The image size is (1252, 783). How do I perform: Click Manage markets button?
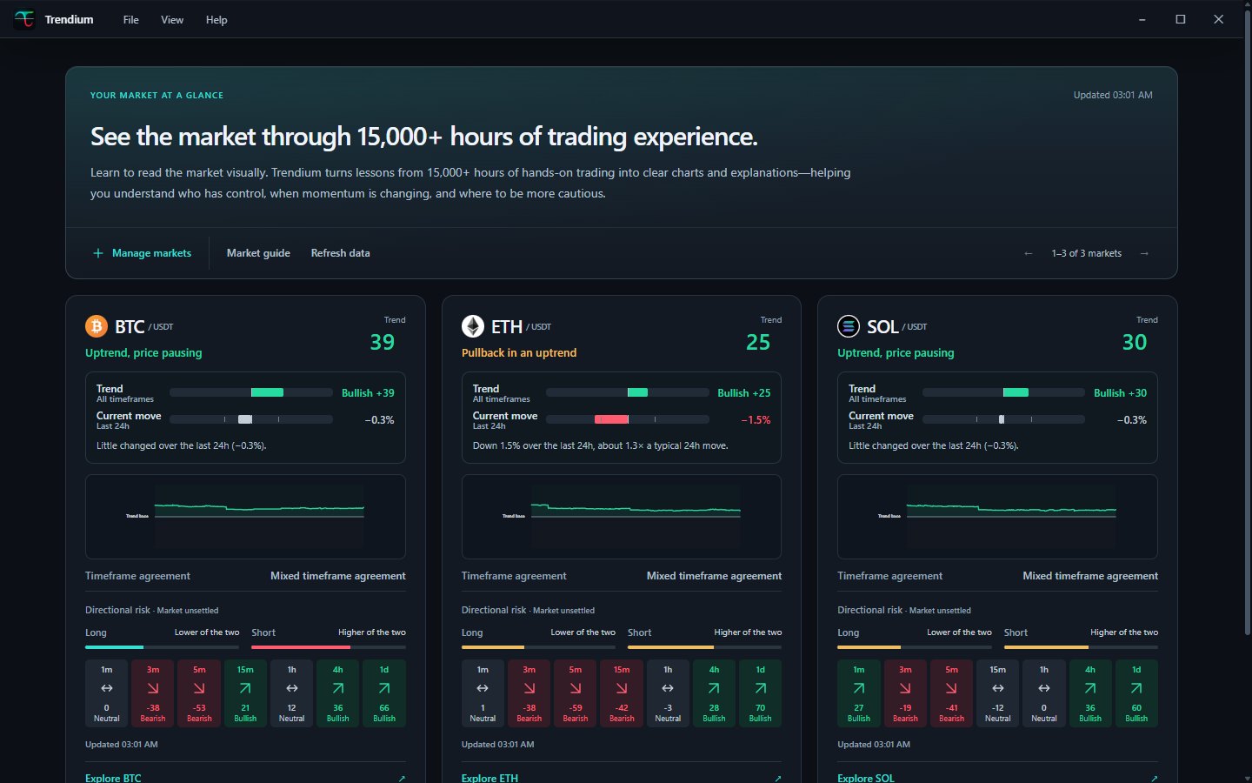(143, 253)
